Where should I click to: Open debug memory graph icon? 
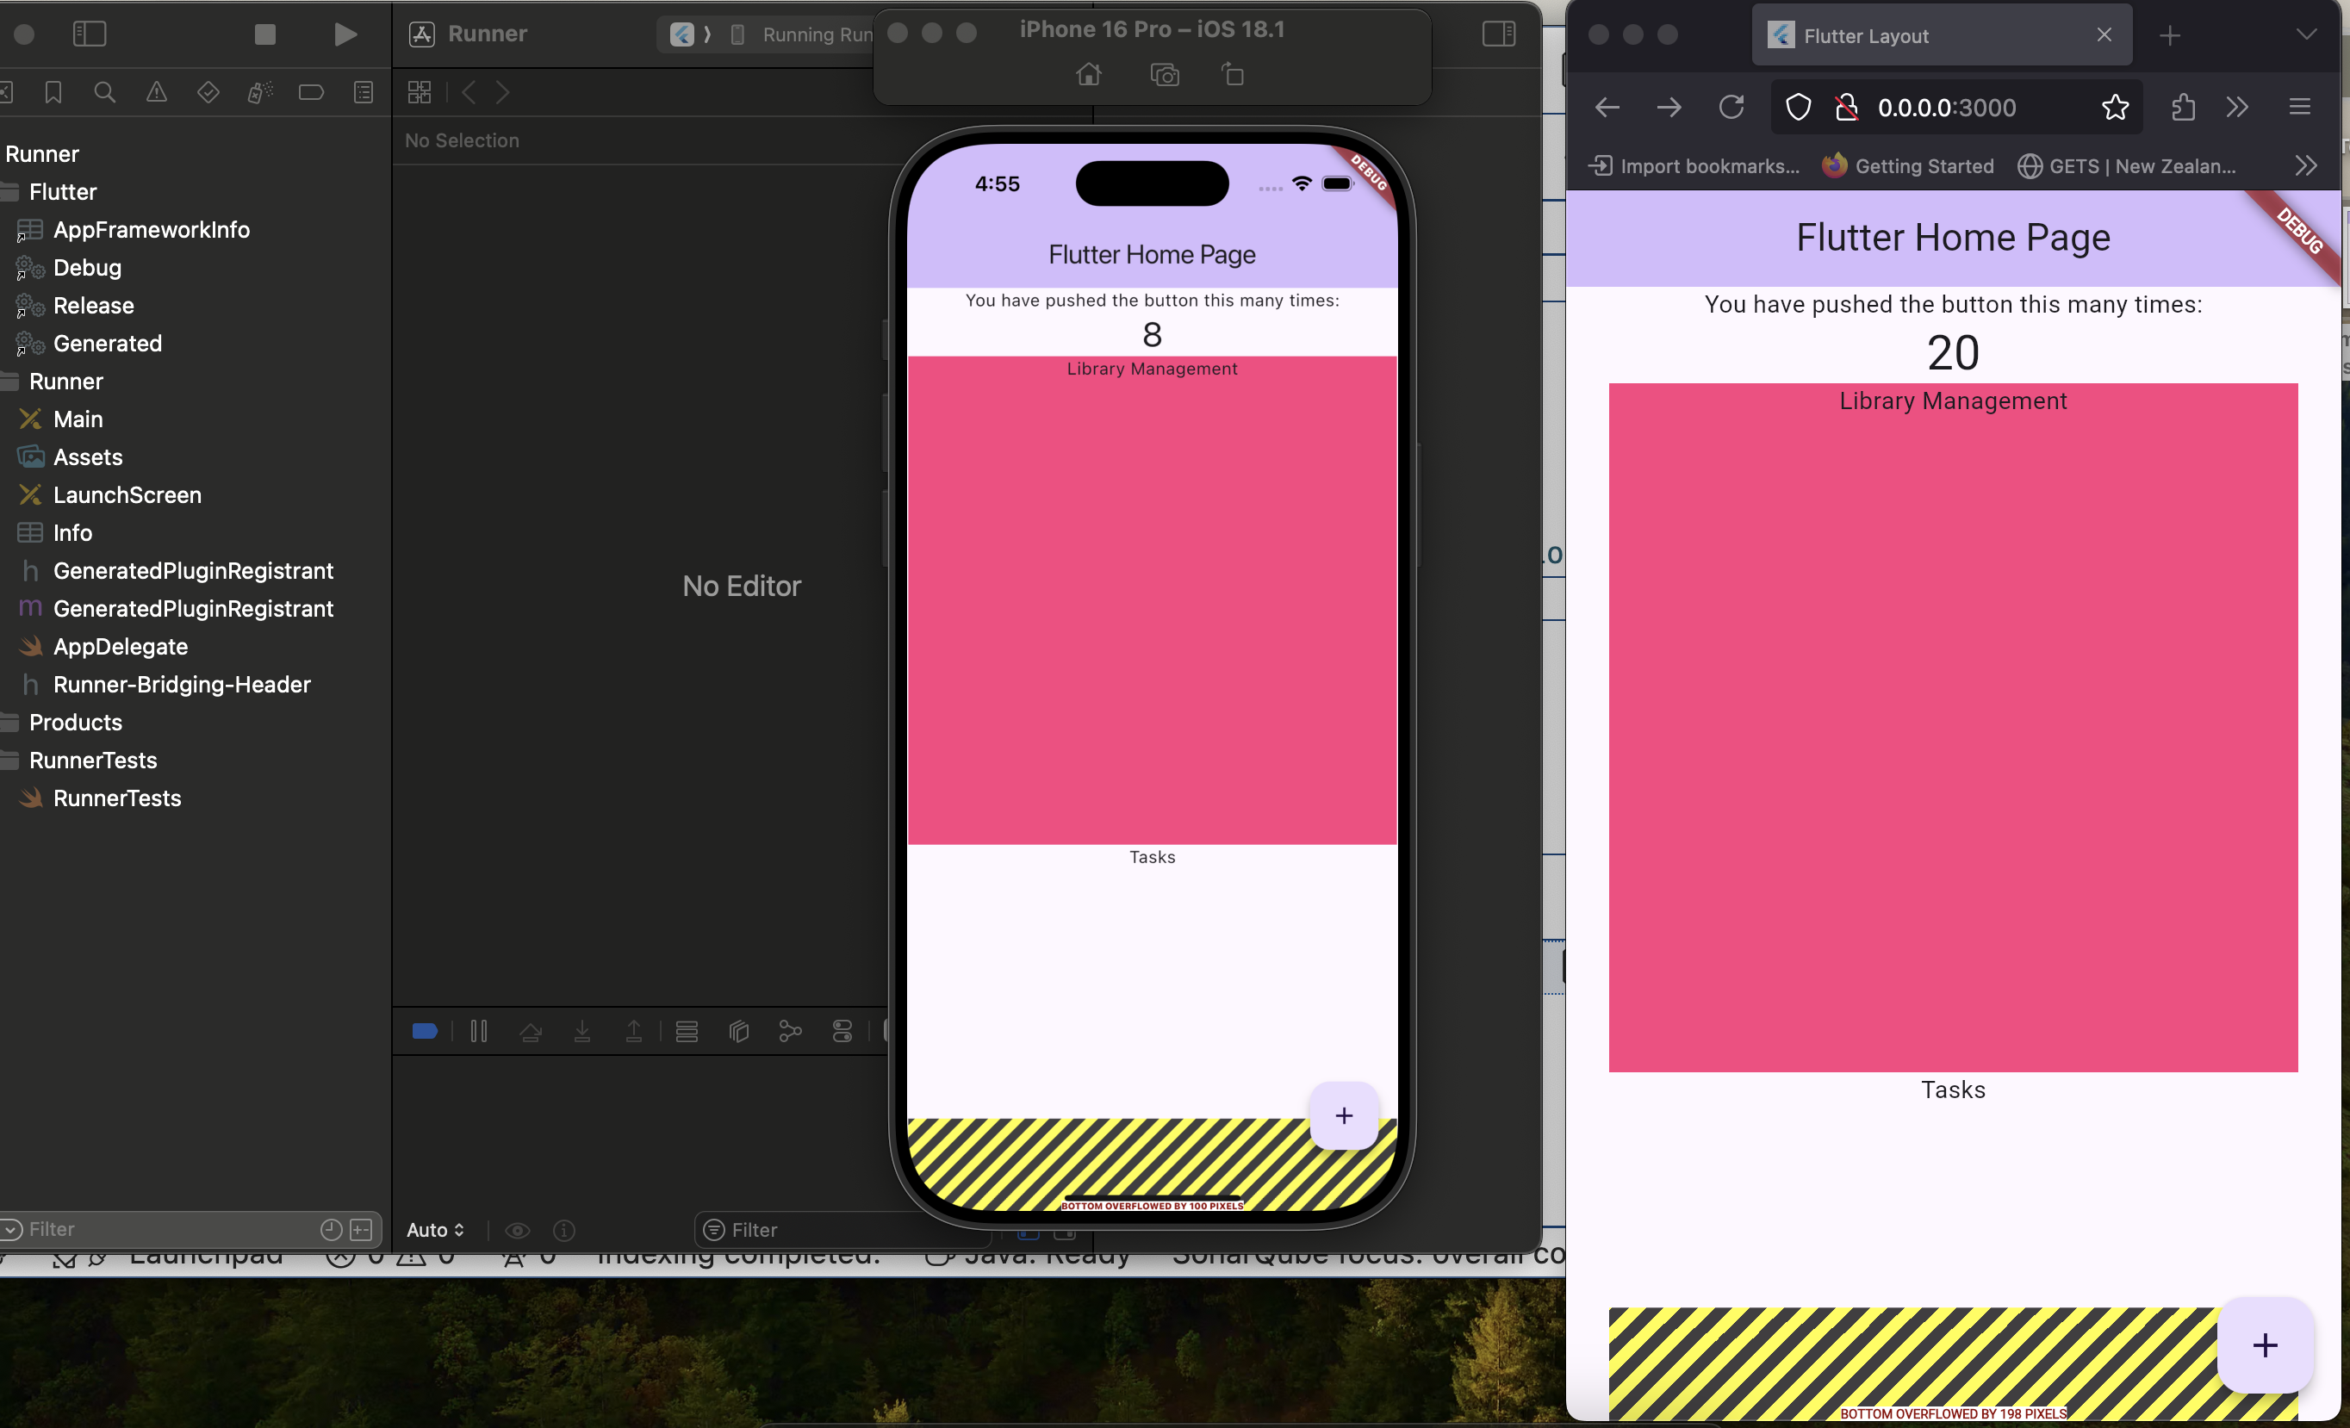coord(790,1030)
